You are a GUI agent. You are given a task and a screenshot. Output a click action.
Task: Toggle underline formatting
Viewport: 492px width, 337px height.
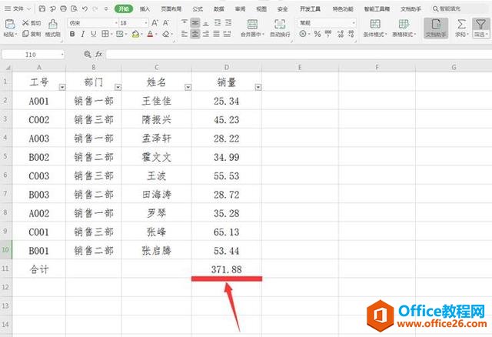(x=93, y=35)
